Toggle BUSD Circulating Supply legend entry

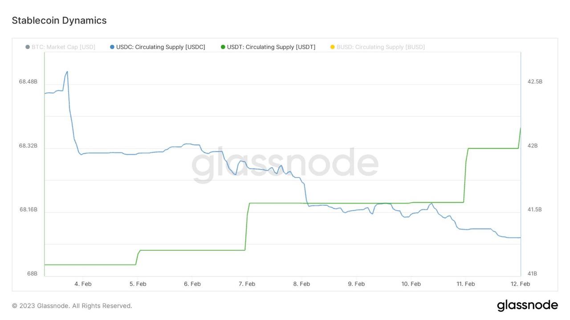378,47
